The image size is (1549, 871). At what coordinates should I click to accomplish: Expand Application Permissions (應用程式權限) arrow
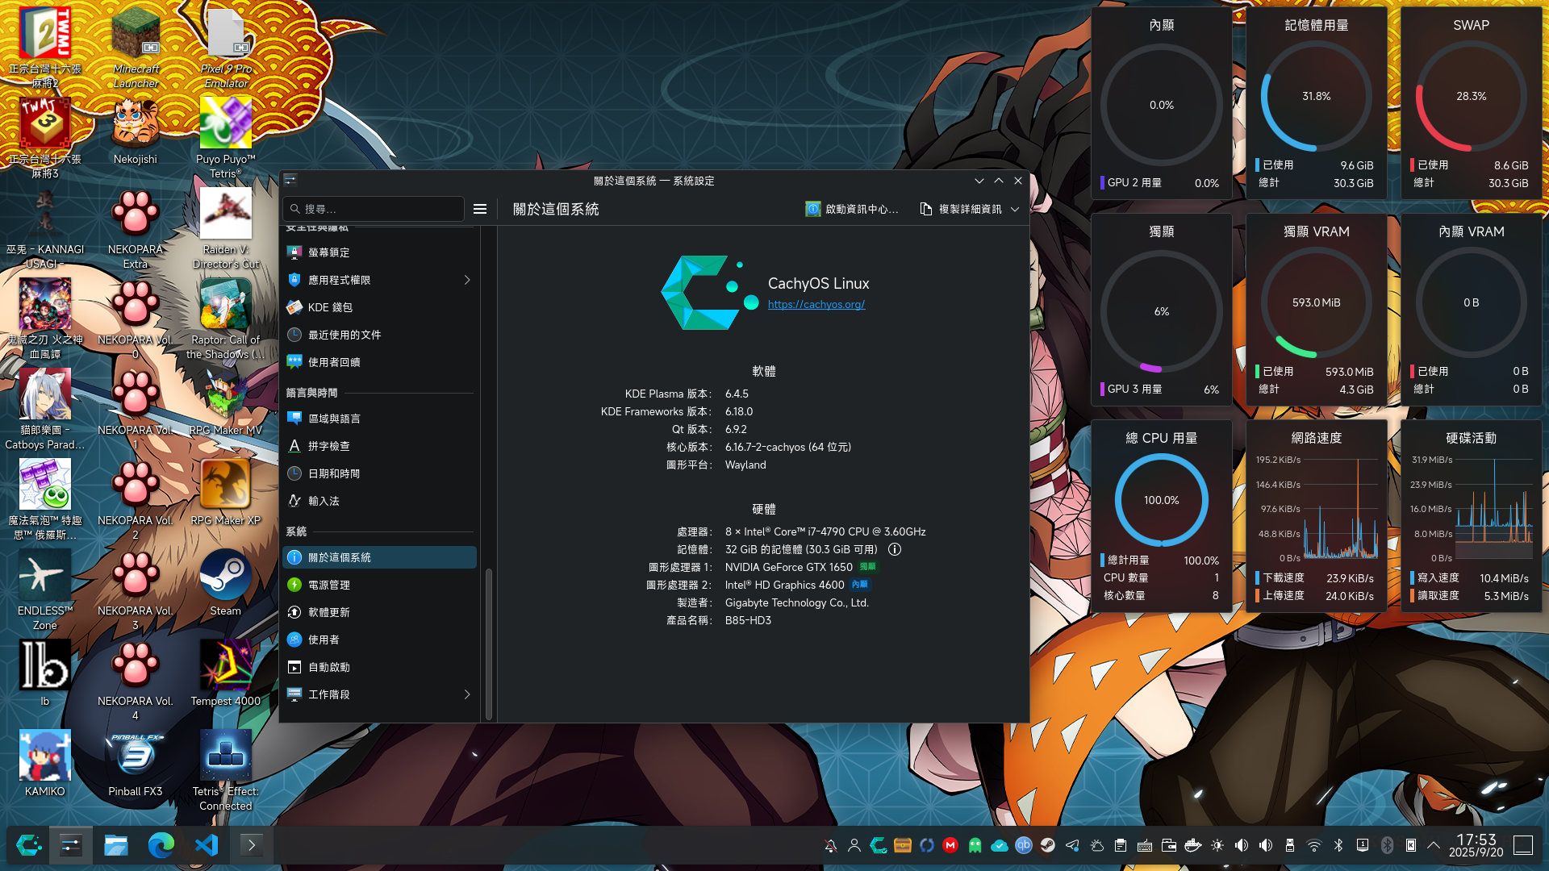click(467, 280)
